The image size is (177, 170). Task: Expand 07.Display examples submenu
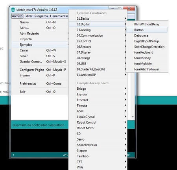point(98,52)
